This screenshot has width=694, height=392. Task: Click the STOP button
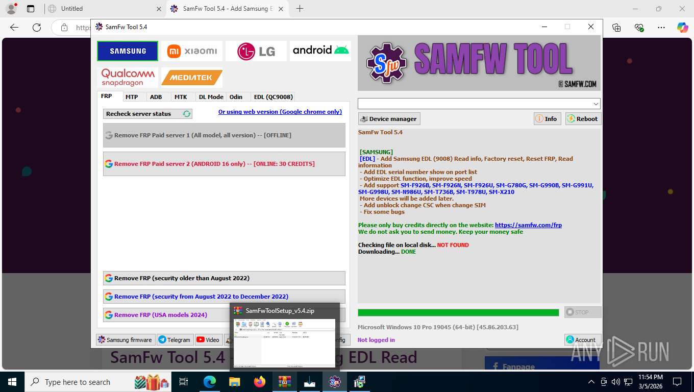point(583,312)
